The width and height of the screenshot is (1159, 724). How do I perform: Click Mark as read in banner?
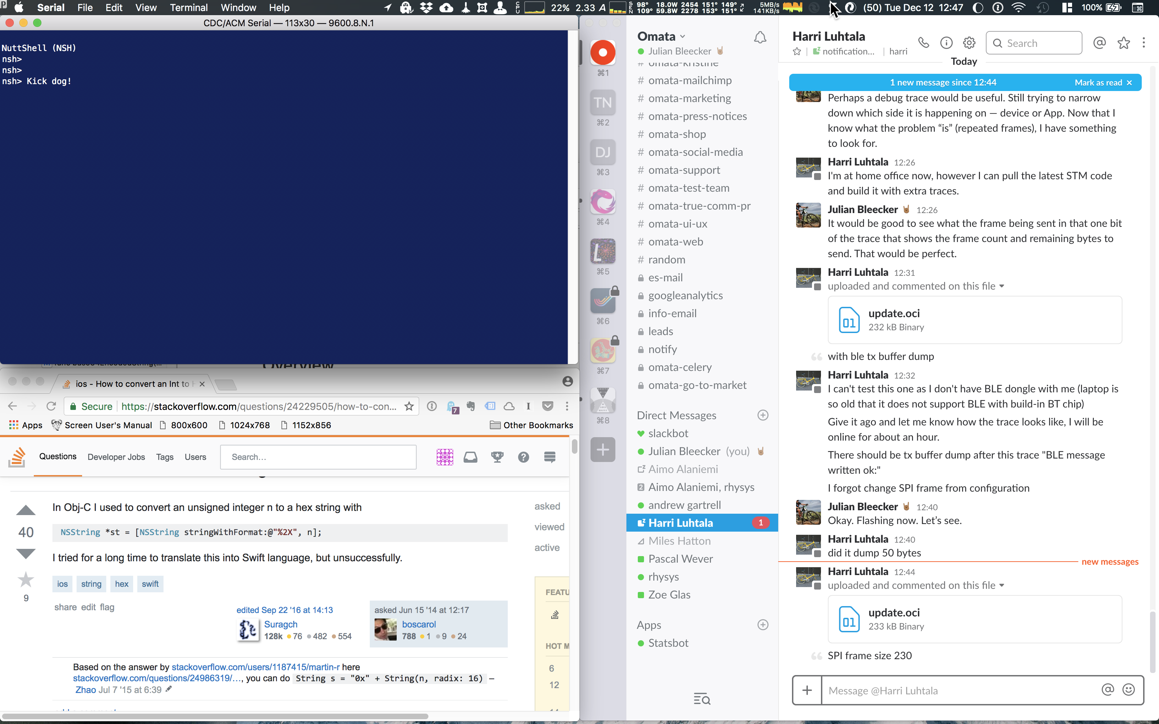1098,82
